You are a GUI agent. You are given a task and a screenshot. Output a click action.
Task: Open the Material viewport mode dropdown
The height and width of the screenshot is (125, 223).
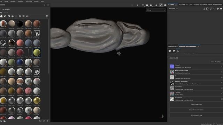(x=156, y=10)
